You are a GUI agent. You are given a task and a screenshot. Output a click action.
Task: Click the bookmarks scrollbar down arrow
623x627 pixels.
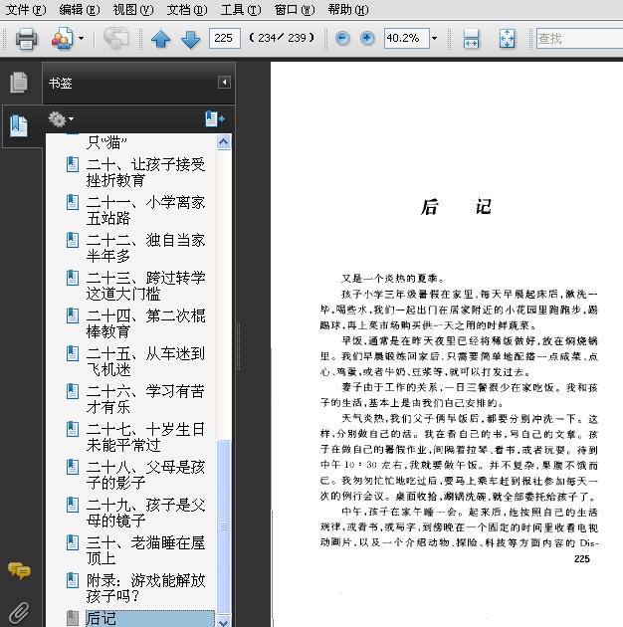coord(224,621)
